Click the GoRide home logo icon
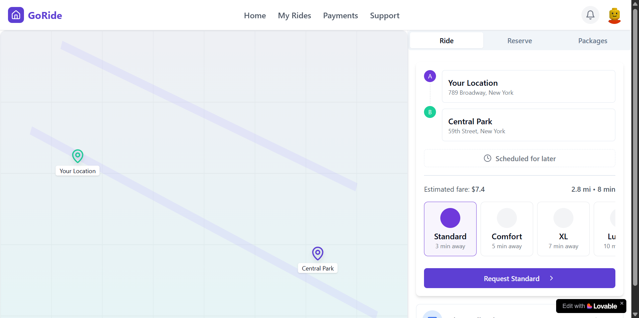The width and height of the screenshot is (639, 318). click(x=16, y=15)
